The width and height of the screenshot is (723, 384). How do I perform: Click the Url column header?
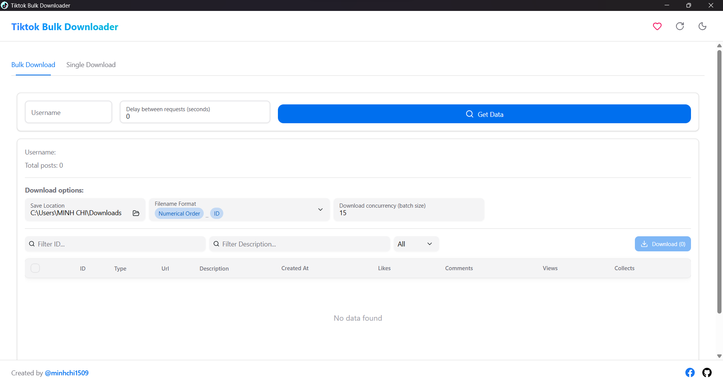(165, 268)
